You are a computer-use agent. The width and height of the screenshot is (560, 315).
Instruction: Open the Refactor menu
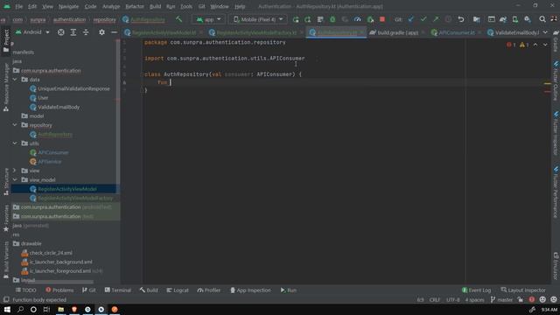point(134,6)
